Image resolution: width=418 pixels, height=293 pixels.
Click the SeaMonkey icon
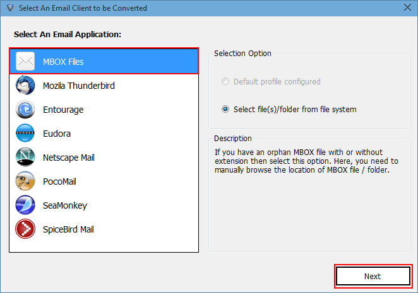25,205
